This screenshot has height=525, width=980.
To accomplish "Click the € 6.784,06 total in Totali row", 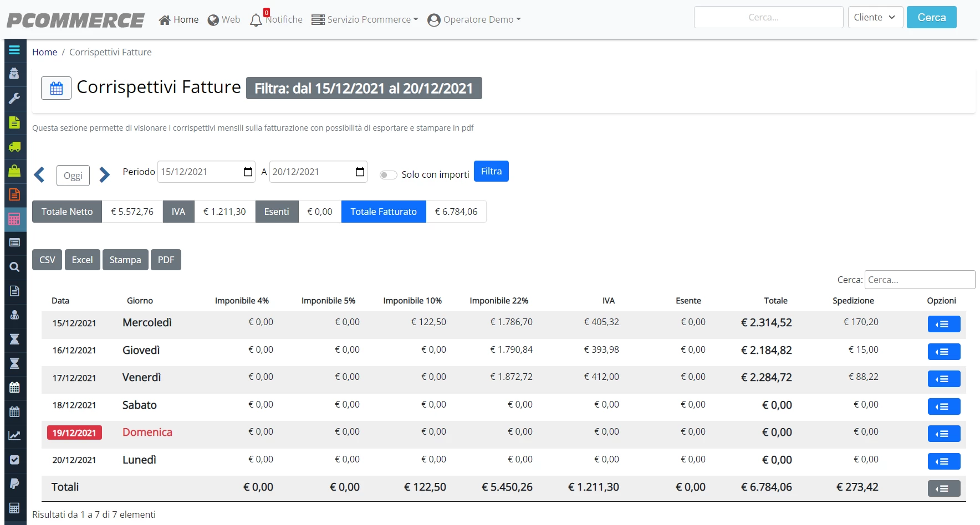I will pos(766,487).
